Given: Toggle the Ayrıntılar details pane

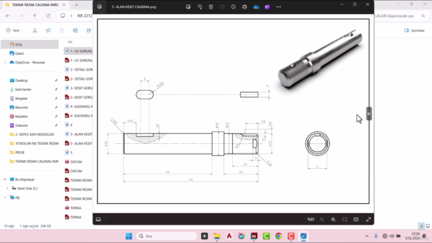Looking at the screenshot, I should point(414,30).
